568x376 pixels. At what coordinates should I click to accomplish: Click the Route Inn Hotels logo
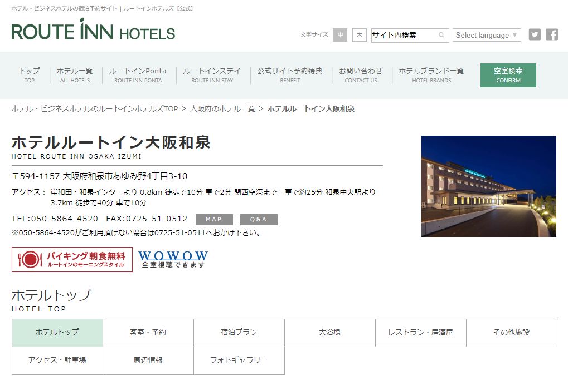pyautogui.click(x=93, y=29)
